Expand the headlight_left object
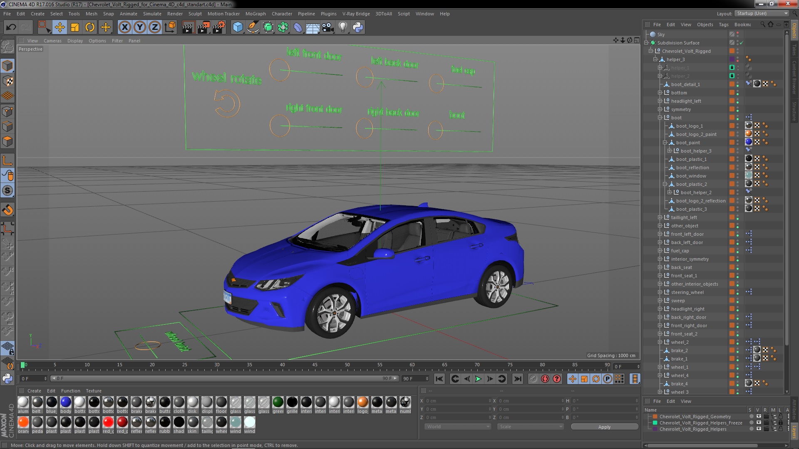This screenshot has width=799, height=449. (x=660, y=101)
